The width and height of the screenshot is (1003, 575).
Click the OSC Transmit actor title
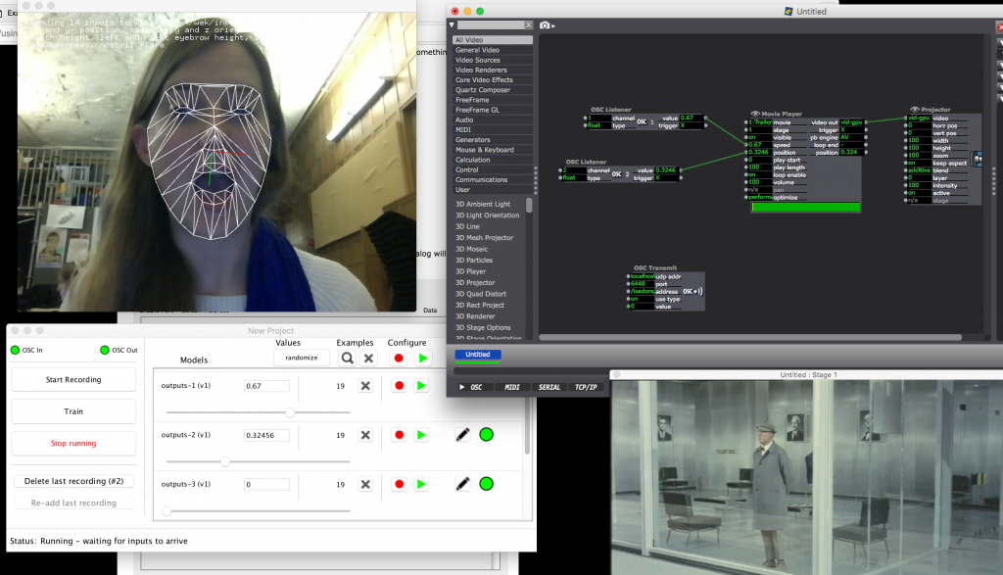pos(655,268)
